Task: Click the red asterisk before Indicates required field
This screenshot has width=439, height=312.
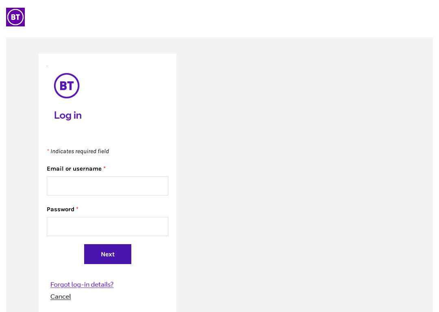Action: [48, 151]
